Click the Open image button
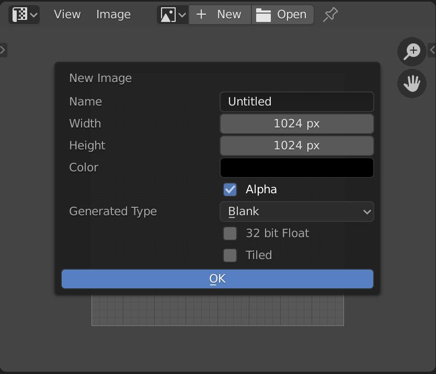The width and height of the screenshot is (436, 374). coord(282,15)
